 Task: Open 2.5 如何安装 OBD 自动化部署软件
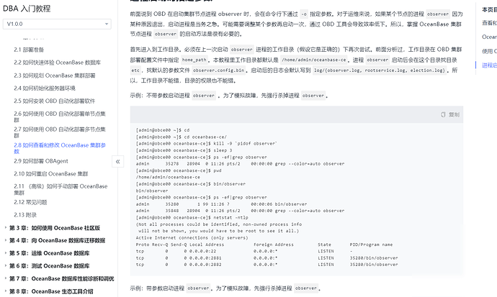[55, 101]
